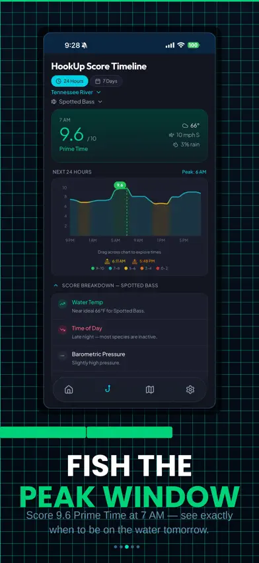
Task: Click the clock icon in 24 Hours tab
Action: 59,81
